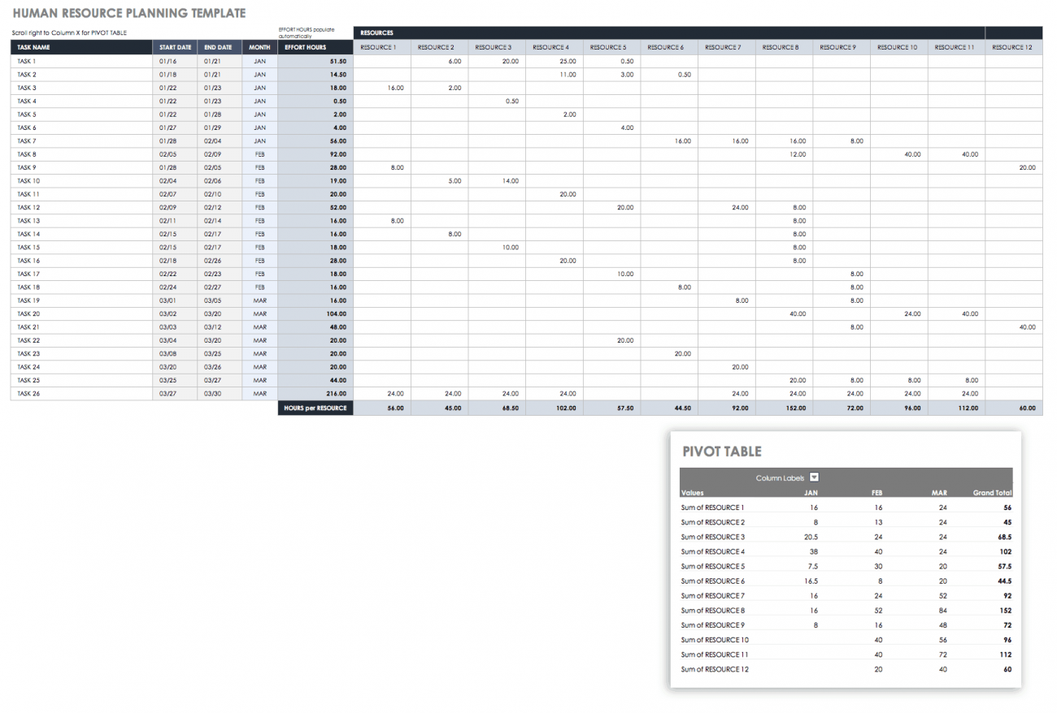The height and width of the screenshot is (713, 1057).
Task: Select the FEB header in pivot table
Action: (876, 492)
